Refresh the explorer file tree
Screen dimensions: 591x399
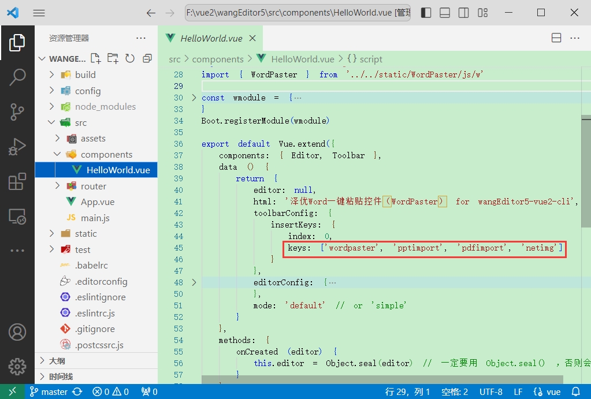coord(130,58)
